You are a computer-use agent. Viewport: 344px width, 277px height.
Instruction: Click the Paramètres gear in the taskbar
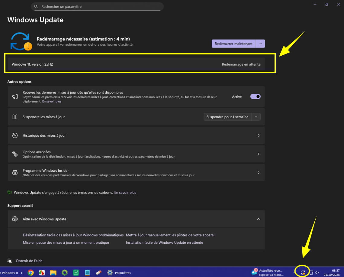click(x=110, y=272)
